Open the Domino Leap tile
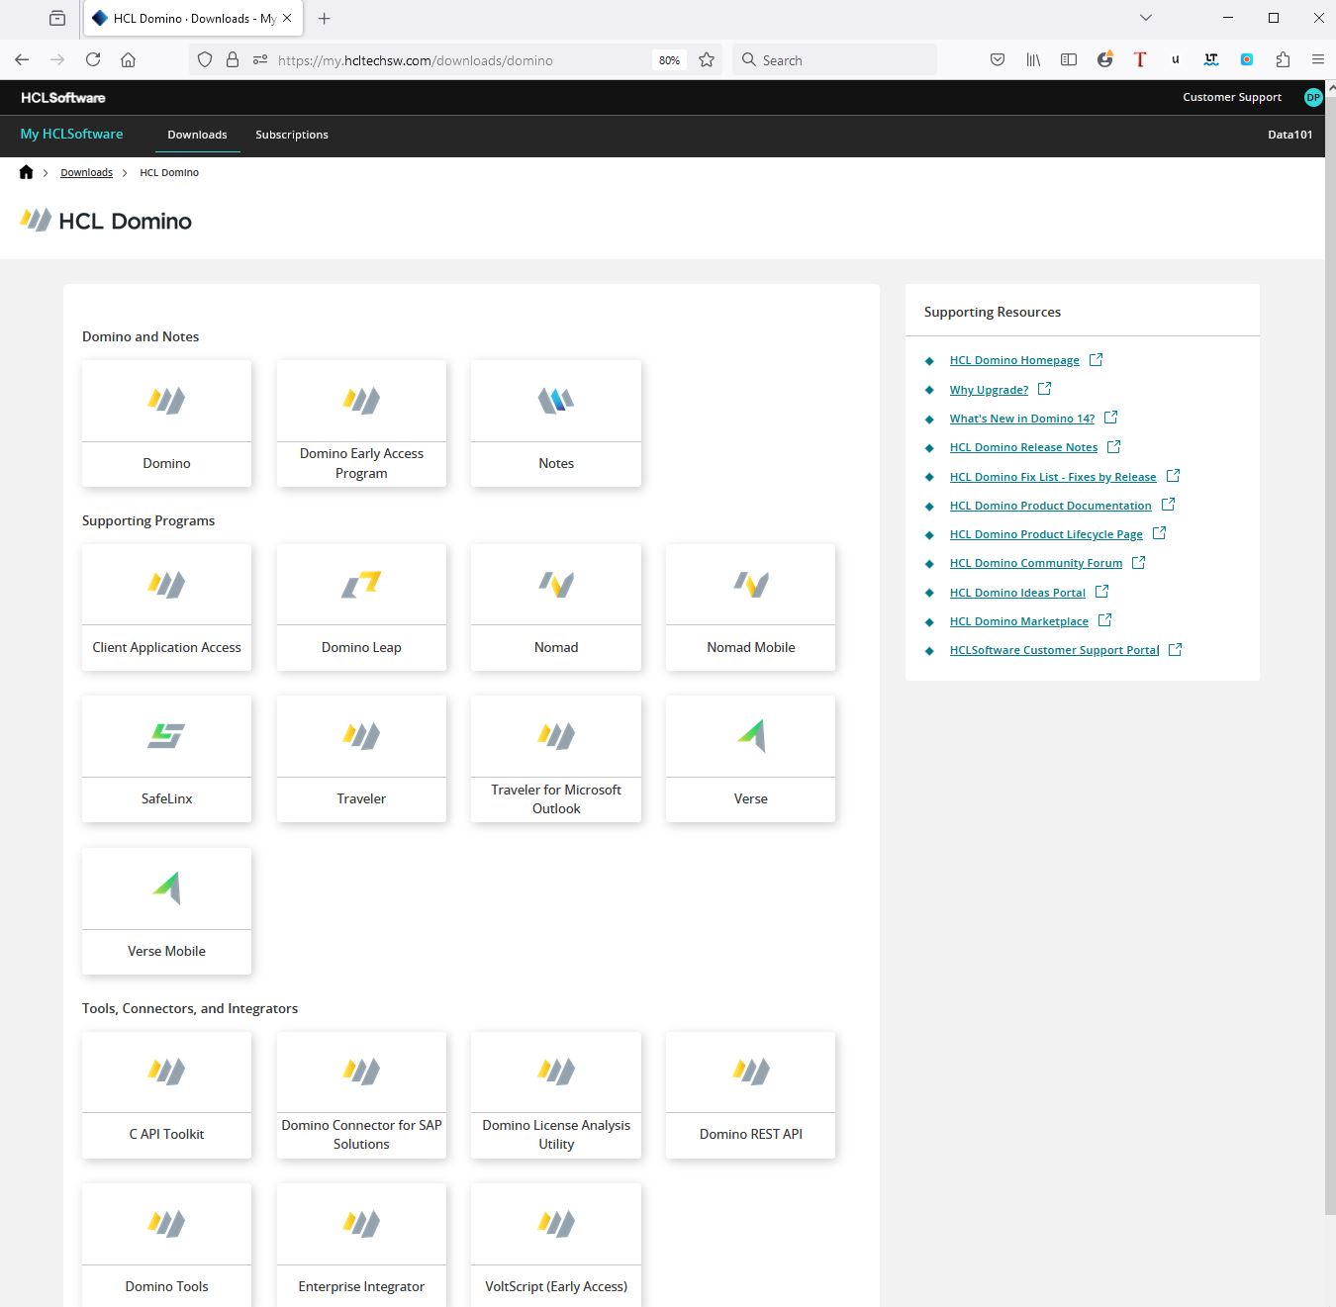This screenshot has height=1307, width=1336. coord(361,607)
